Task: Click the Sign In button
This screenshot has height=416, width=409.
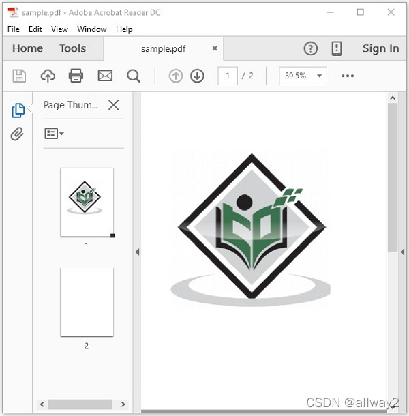Action: [380, 48]
